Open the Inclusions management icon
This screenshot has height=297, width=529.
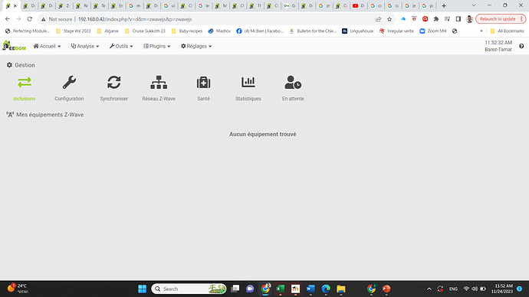pyautogui.click(x=25, y=83)
